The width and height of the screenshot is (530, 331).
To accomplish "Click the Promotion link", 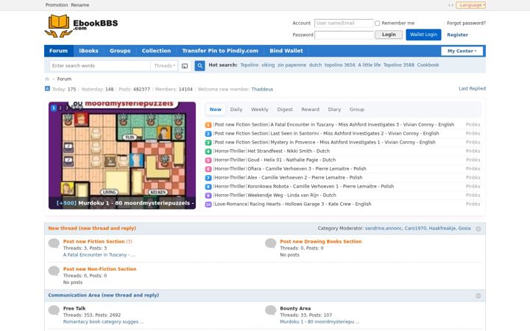I will point(57,5).
